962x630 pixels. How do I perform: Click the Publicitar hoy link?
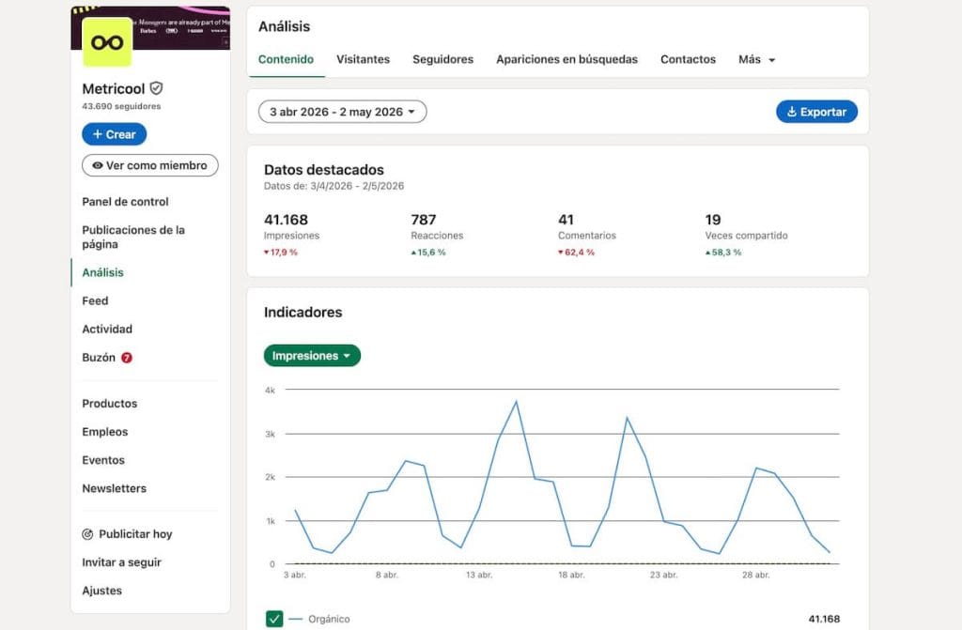click(135, 534)
